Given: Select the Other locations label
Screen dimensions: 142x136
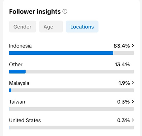Looking at the screenshot, I should click(x=16, y=64).
